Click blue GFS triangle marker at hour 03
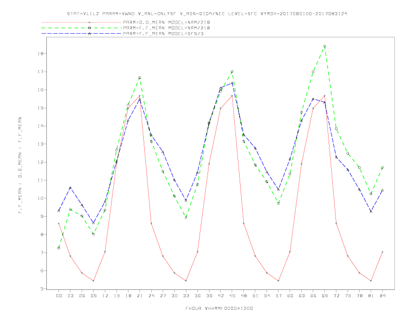The height and width of the screenshot is (322, 417). click(x=70, y=187)
